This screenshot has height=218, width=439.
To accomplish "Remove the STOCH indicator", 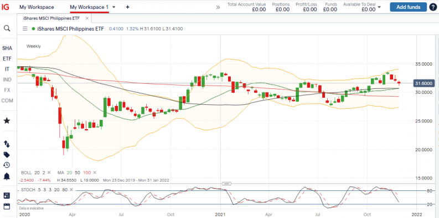I will pyautogui.click(x=71, y=190).
